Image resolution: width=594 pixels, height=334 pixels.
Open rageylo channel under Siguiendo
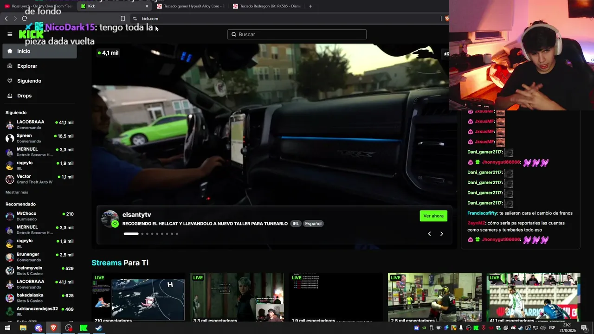[x=39, y=166]
